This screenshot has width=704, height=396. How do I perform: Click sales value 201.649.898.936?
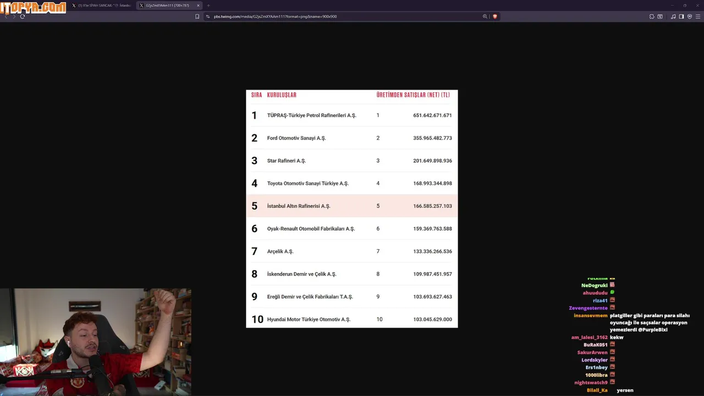[x=432, y=161]
